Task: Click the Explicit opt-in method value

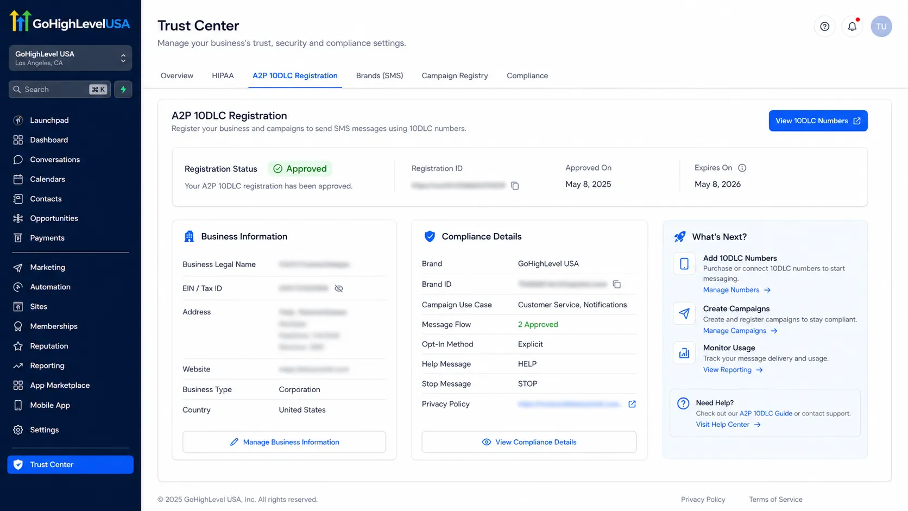Action: (x=531, y=344)
